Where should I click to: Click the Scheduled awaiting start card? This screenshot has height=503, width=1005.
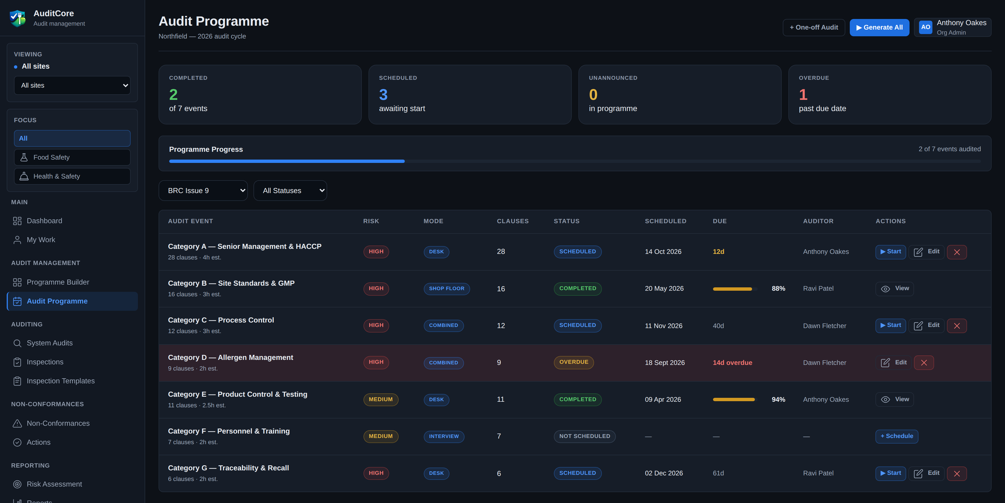click(x=470, y=95)
